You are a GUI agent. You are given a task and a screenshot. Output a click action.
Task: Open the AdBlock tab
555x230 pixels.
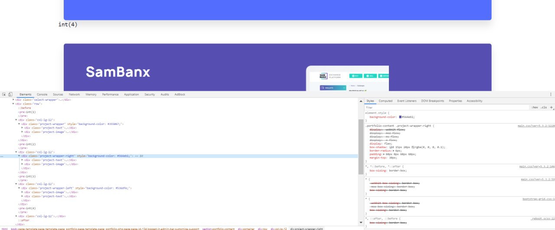pyautogui.click(x=180, y=94)
